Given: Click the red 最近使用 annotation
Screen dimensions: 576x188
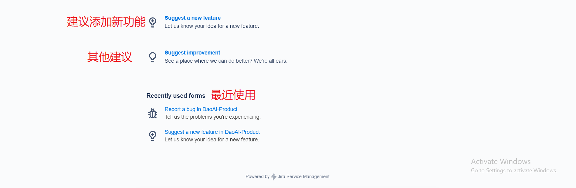Looking at the screenshot, I should pos(233,95).
